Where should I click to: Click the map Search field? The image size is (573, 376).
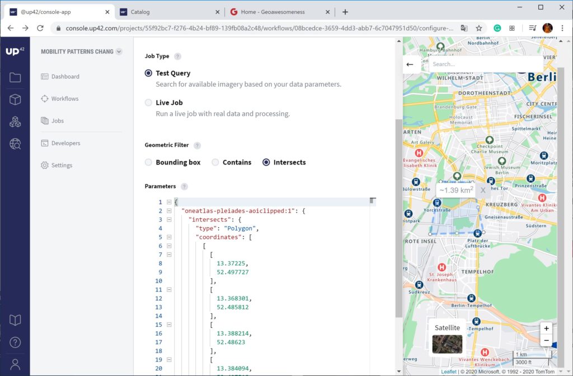486,64
